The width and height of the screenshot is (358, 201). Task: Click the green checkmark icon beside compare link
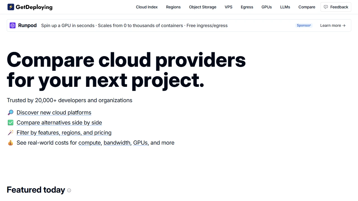(10, 122)
